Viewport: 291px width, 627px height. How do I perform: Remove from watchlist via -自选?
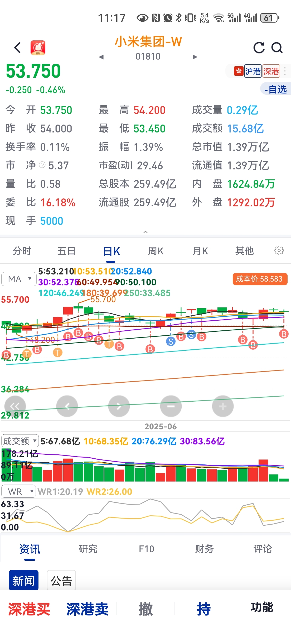(x=275, y=89)
